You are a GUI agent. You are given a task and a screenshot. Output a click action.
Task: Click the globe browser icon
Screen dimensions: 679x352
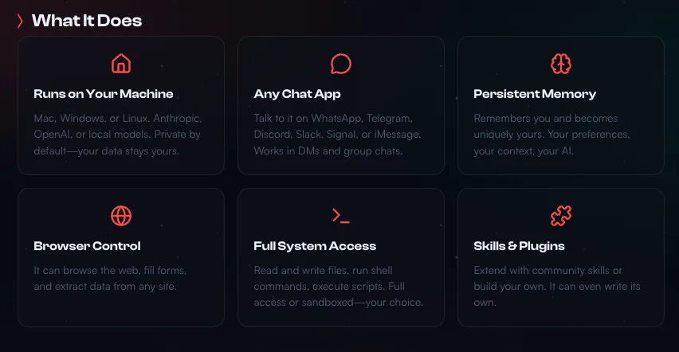[121, 216]
